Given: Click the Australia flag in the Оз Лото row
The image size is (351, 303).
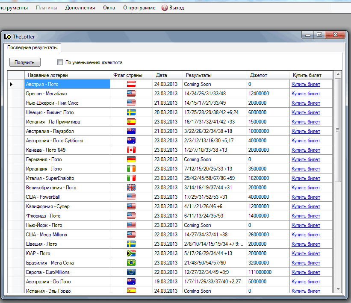Looking at the screenshot, I should [131, 282].
